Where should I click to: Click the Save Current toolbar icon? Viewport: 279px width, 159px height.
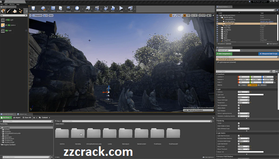pos(33,9)
